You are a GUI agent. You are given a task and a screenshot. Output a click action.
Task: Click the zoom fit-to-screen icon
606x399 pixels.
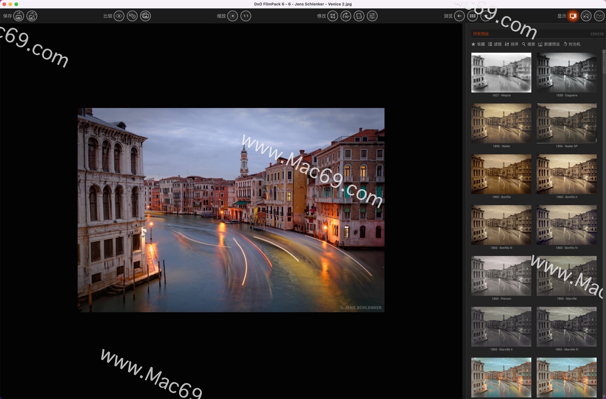pos(233,16)
